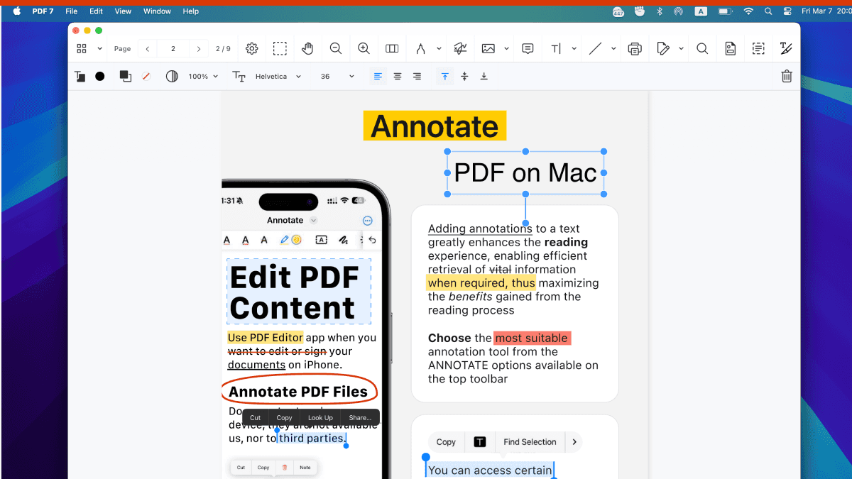Toggle middle vertical alignment
This screenshot has width=852, height=479.
point(464,76)
